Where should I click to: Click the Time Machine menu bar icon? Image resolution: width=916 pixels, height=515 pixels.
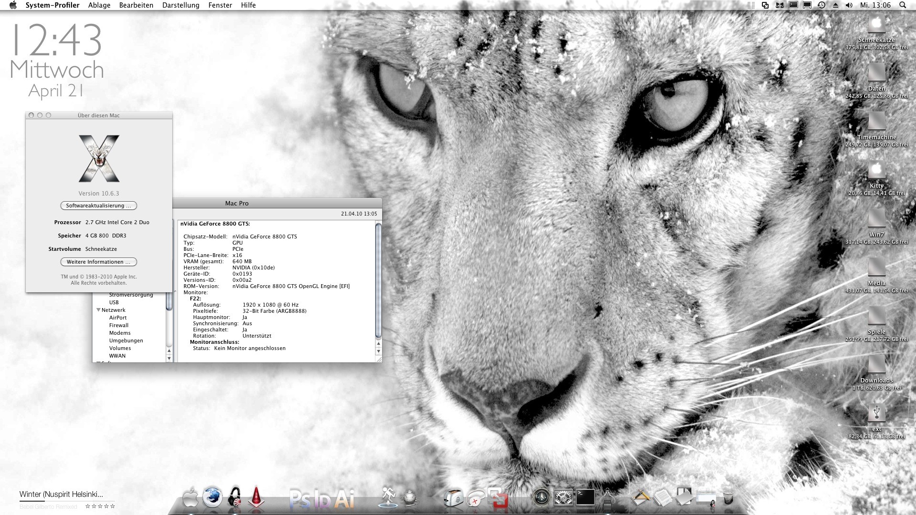(821, 5)
